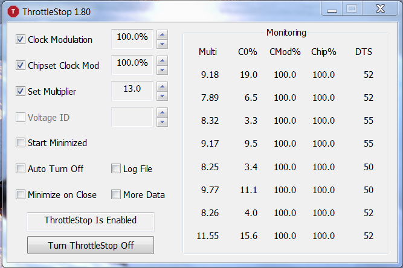This screenshot has height=268, width=403.
Task: Click the DTS column header
Action: click(x=363, y=52)
